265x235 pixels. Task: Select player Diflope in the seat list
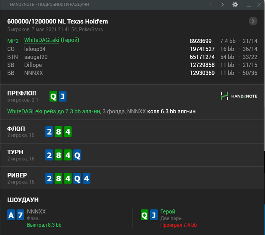33,65
